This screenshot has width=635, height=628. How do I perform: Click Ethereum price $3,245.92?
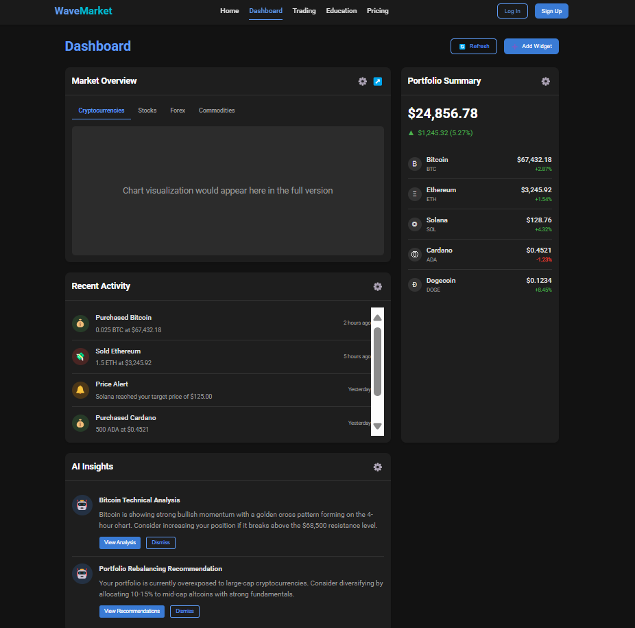536,189
